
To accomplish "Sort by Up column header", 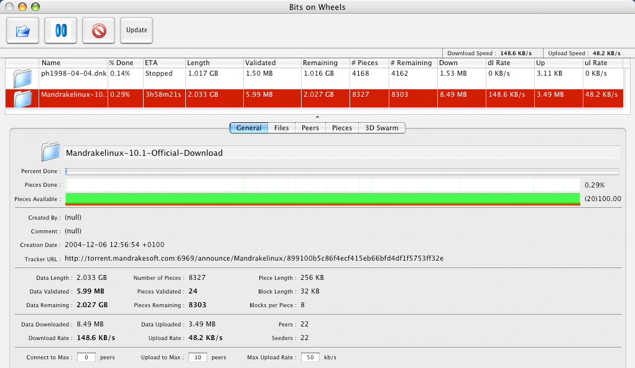I will 559,63.
